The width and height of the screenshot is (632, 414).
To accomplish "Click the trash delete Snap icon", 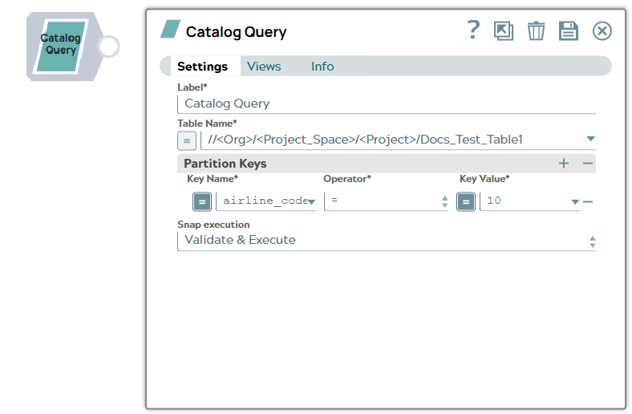I will coord(536,31).
